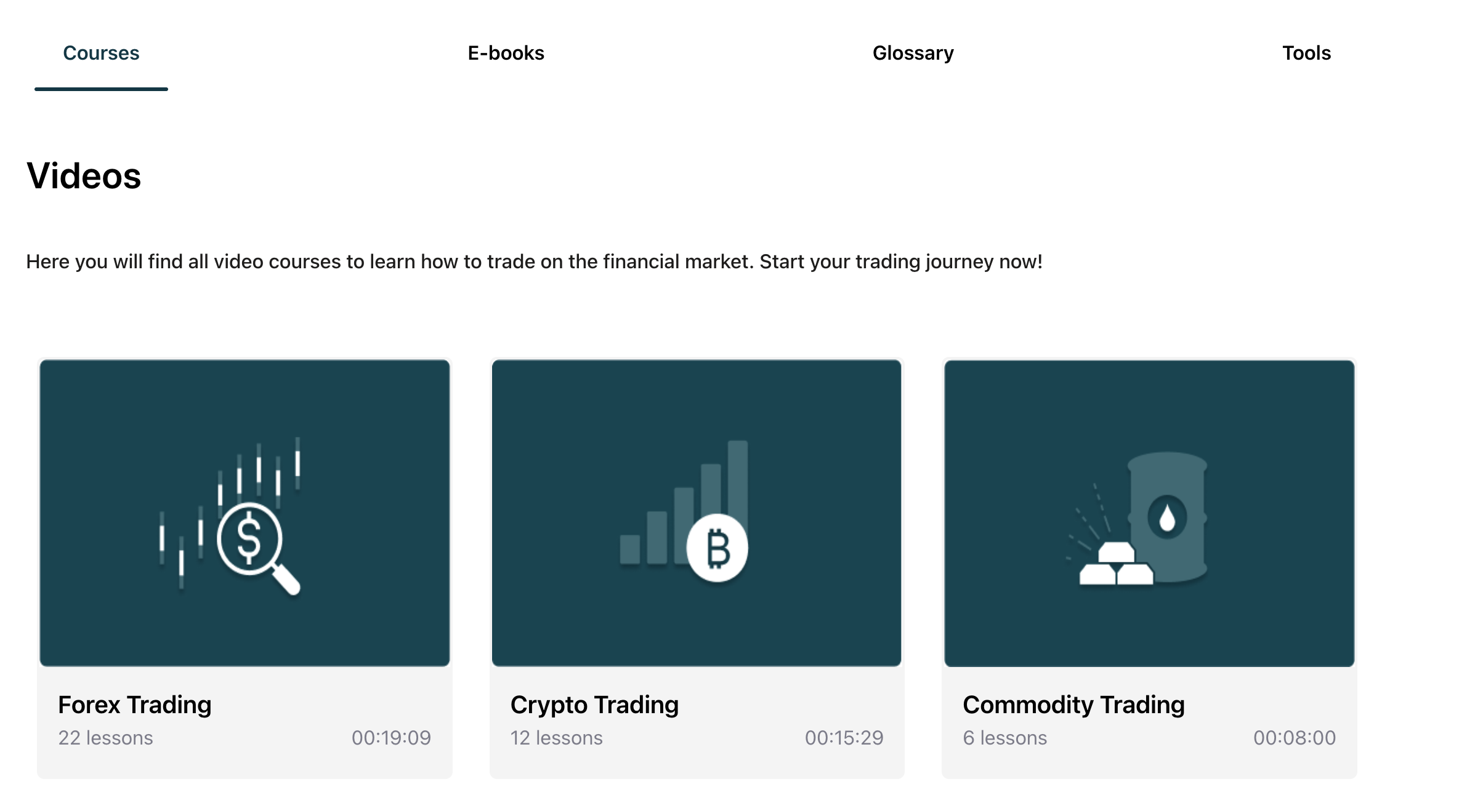Click the 22 lessons label
Viewport: 1467px width, 811px height.
(105, 738)
